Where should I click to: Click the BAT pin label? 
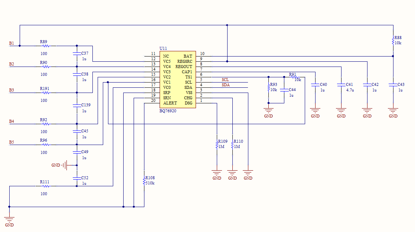pos(188,56)
